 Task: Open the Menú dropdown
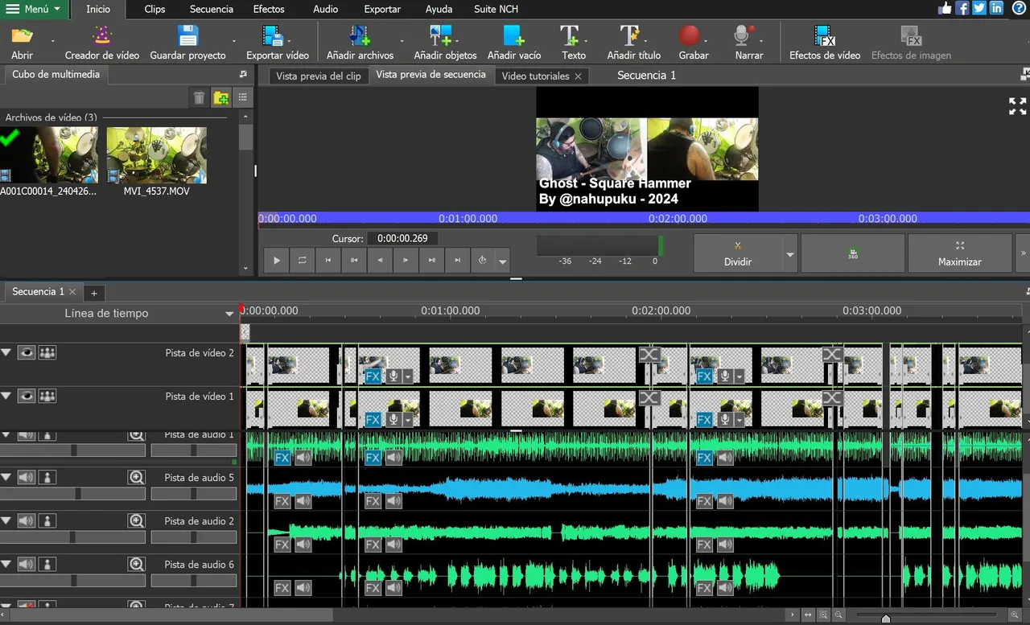pos(33,9)
